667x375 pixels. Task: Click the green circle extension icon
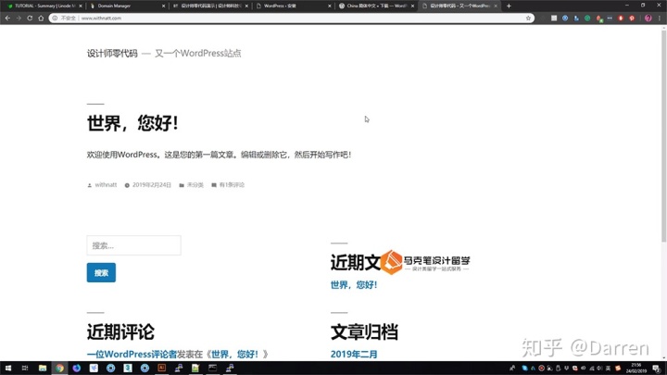click(587, 18)
